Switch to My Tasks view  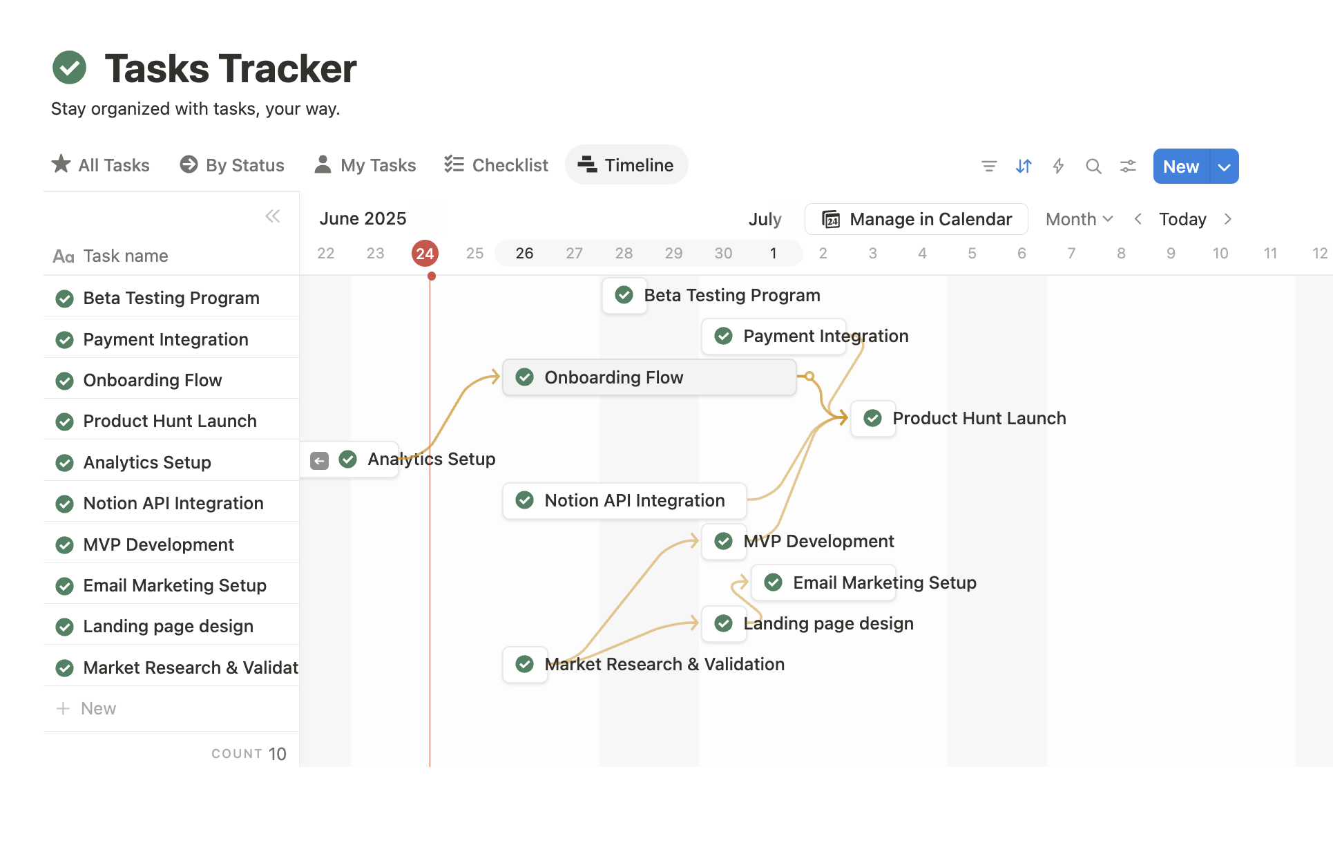point(365,165)
